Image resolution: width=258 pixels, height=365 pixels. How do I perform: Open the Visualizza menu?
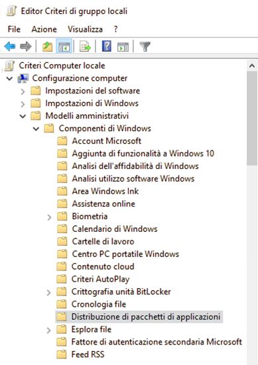[x=85, y=29]
